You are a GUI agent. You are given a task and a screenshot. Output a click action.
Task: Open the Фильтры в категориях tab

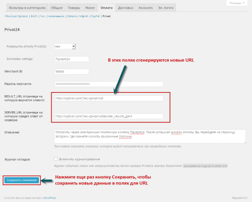[x=27, y=8]
